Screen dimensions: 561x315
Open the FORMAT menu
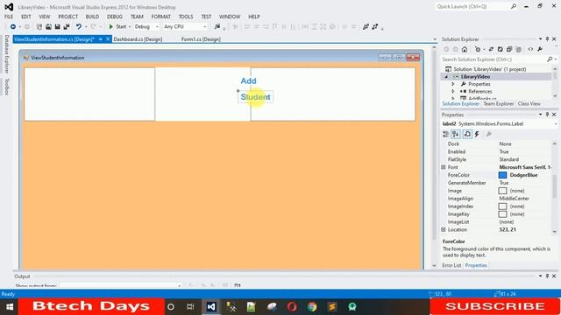click(x=161, y=17)
